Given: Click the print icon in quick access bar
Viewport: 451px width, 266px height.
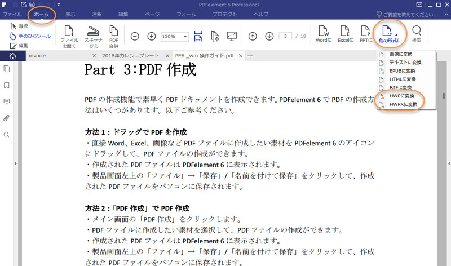Looking at the screenshot, I should pyautogui.click(x=32, y=5).
